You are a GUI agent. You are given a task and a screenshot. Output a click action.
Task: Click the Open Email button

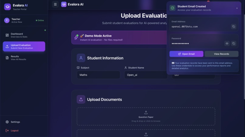click(x=186, y=54)
